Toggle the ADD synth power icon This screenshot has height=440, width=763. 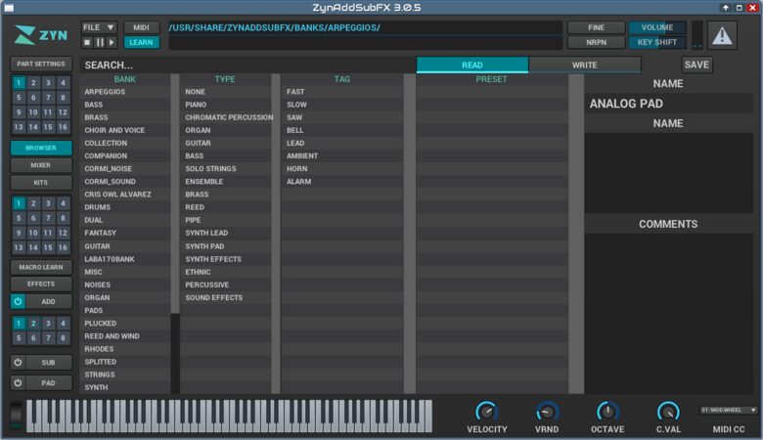18,301
